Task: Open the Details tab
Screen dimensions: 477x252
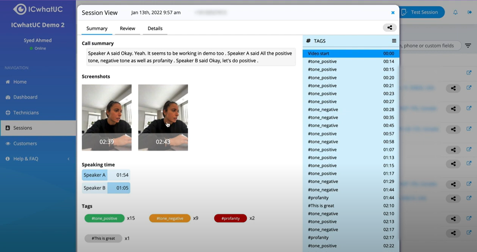Action: click(x=155, y=28)
